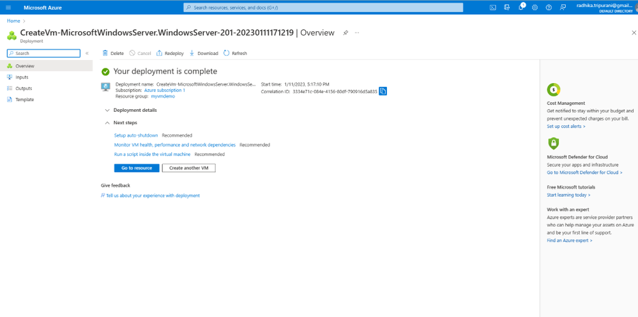Focus the left menu Search field
Image resolution: width=638 pixels, height=317 pixels.
point(43,53)
